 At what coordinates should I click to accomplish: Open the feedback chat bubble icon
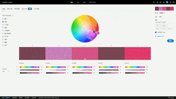[x=164, y=2]
